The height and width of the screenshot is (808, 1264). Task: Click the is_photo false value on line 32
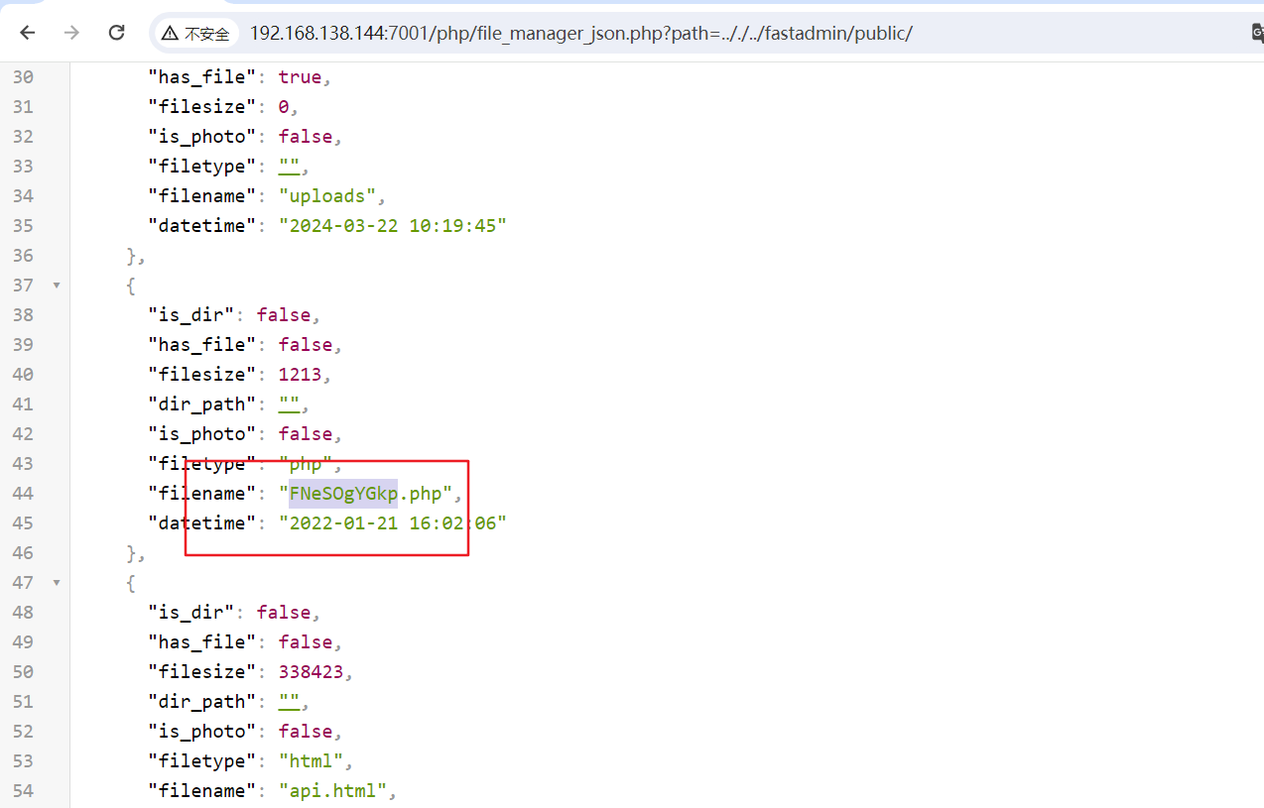click(305, 136)
